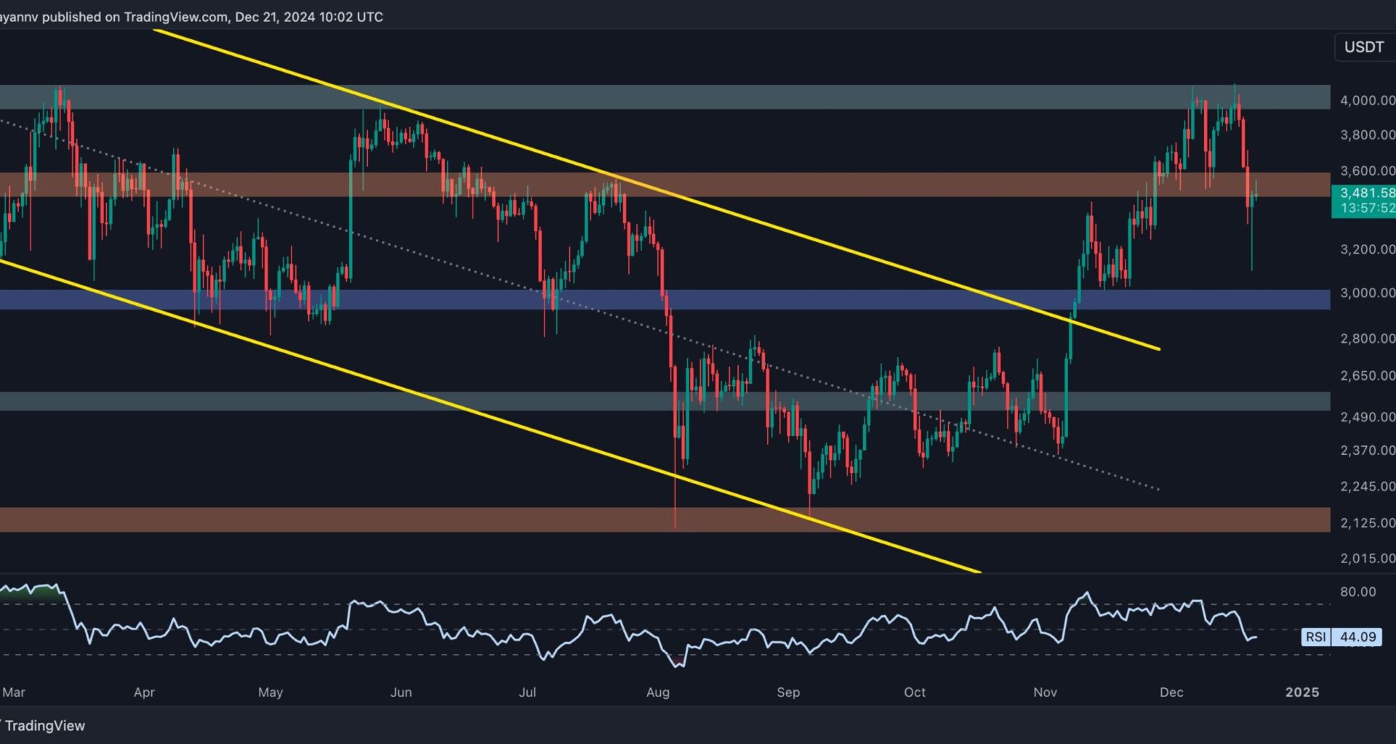
Task: Select the 2,125.00 price axis label
Action: pyautogui.click(x=1367, y=523)
